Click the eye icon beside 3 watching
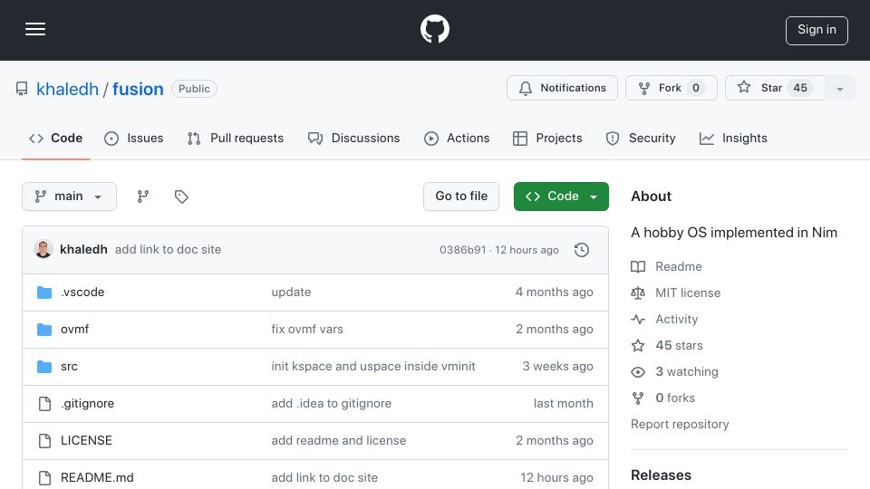Viewport: 870px width, 489px height. [x=638, y=372]
